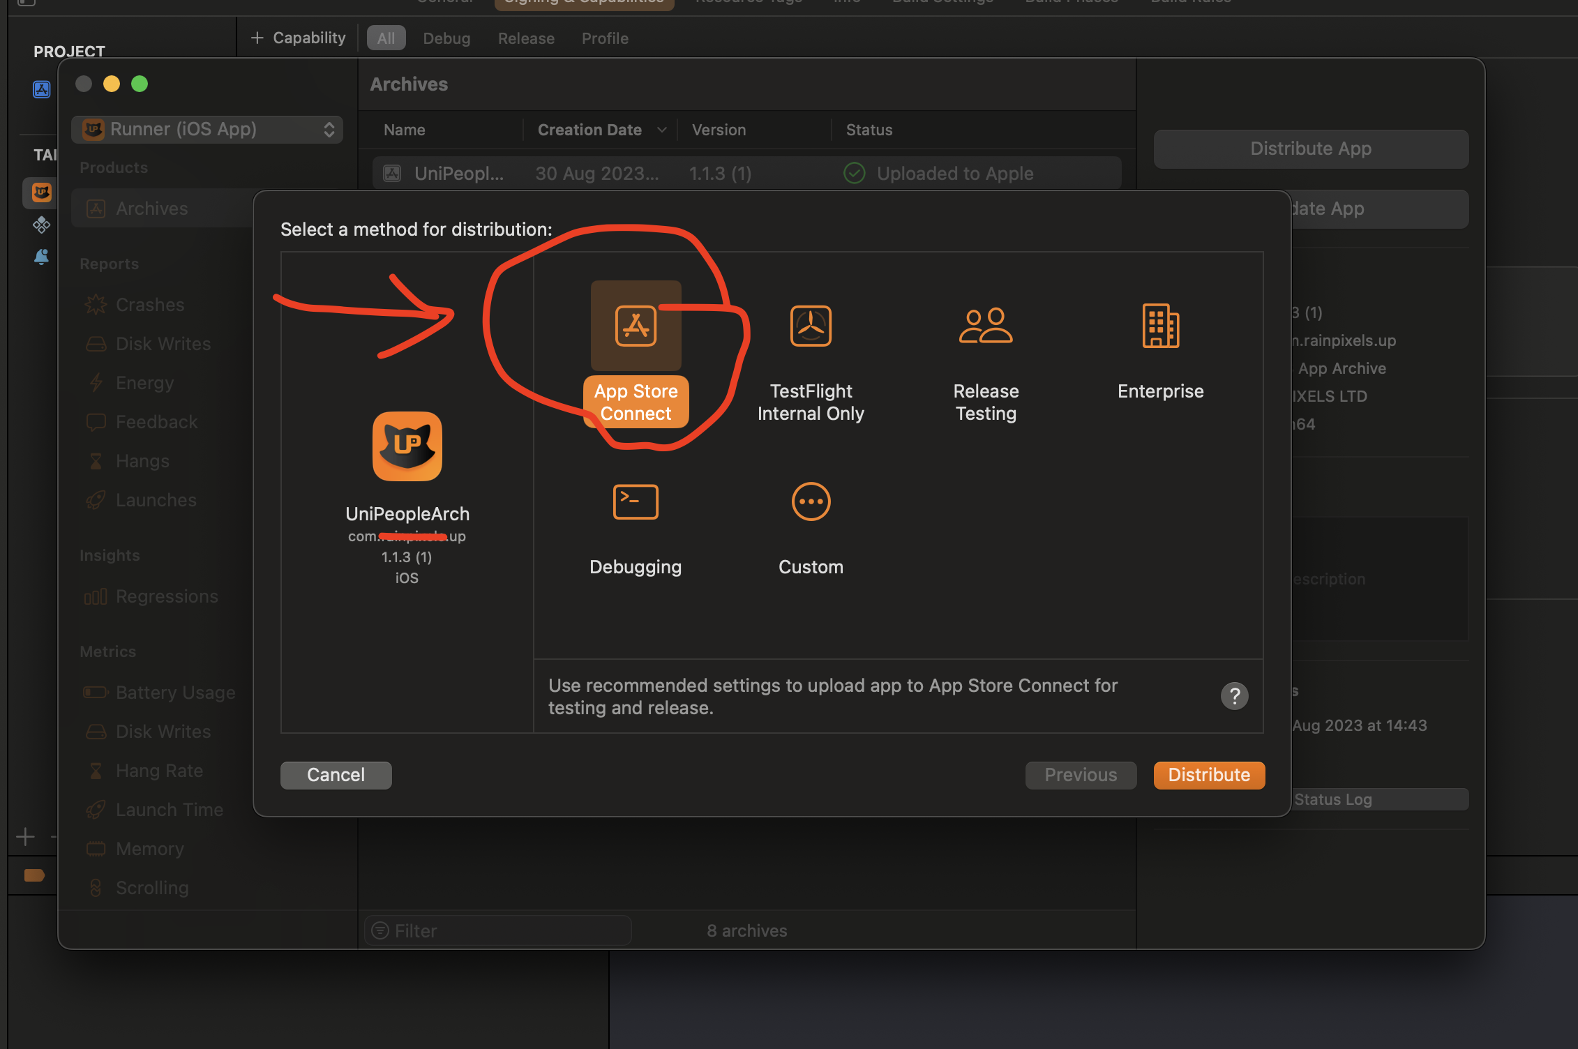
Task: Select the orange Runner target icon
Action: coord(42,192)
